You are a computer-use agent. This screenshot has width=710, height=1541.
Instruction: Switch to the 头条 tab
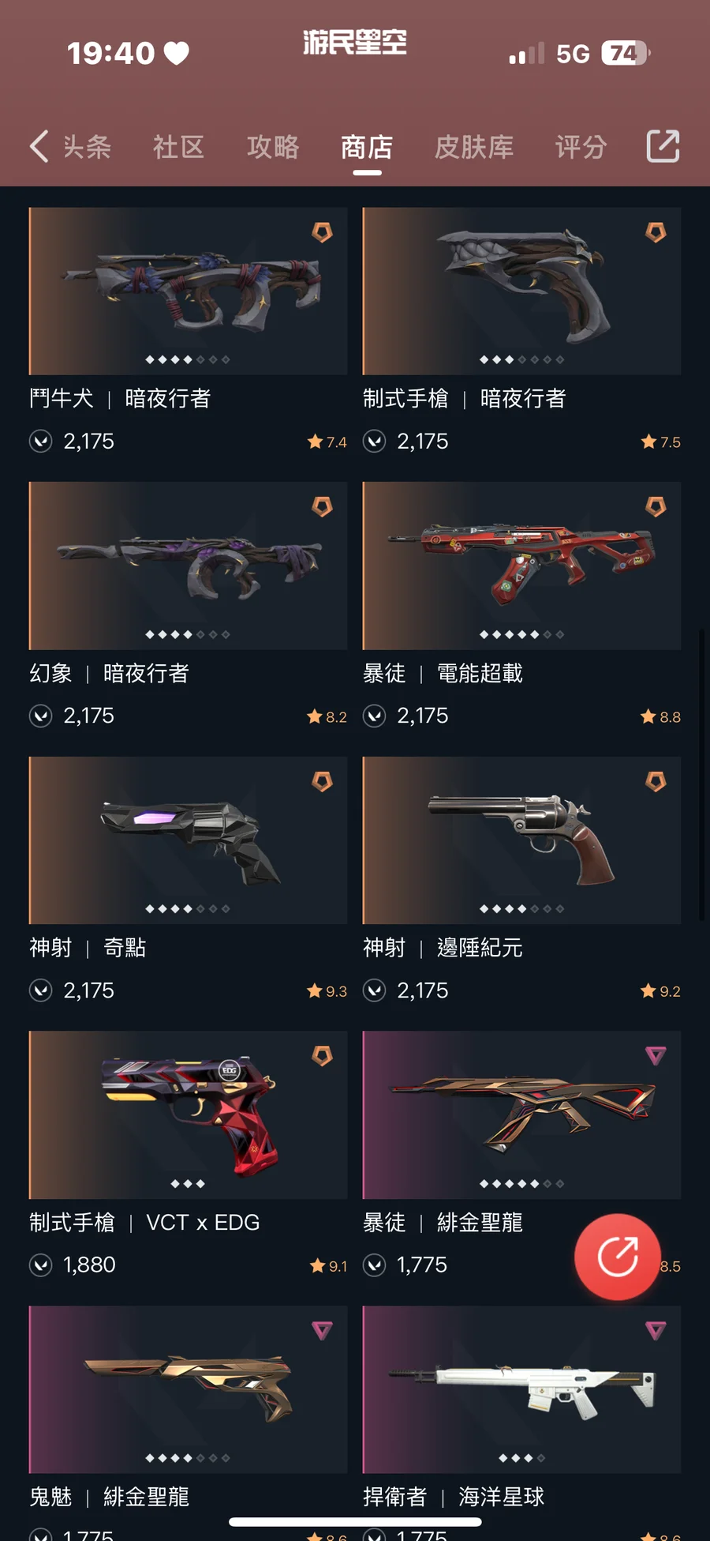[87, 147]
